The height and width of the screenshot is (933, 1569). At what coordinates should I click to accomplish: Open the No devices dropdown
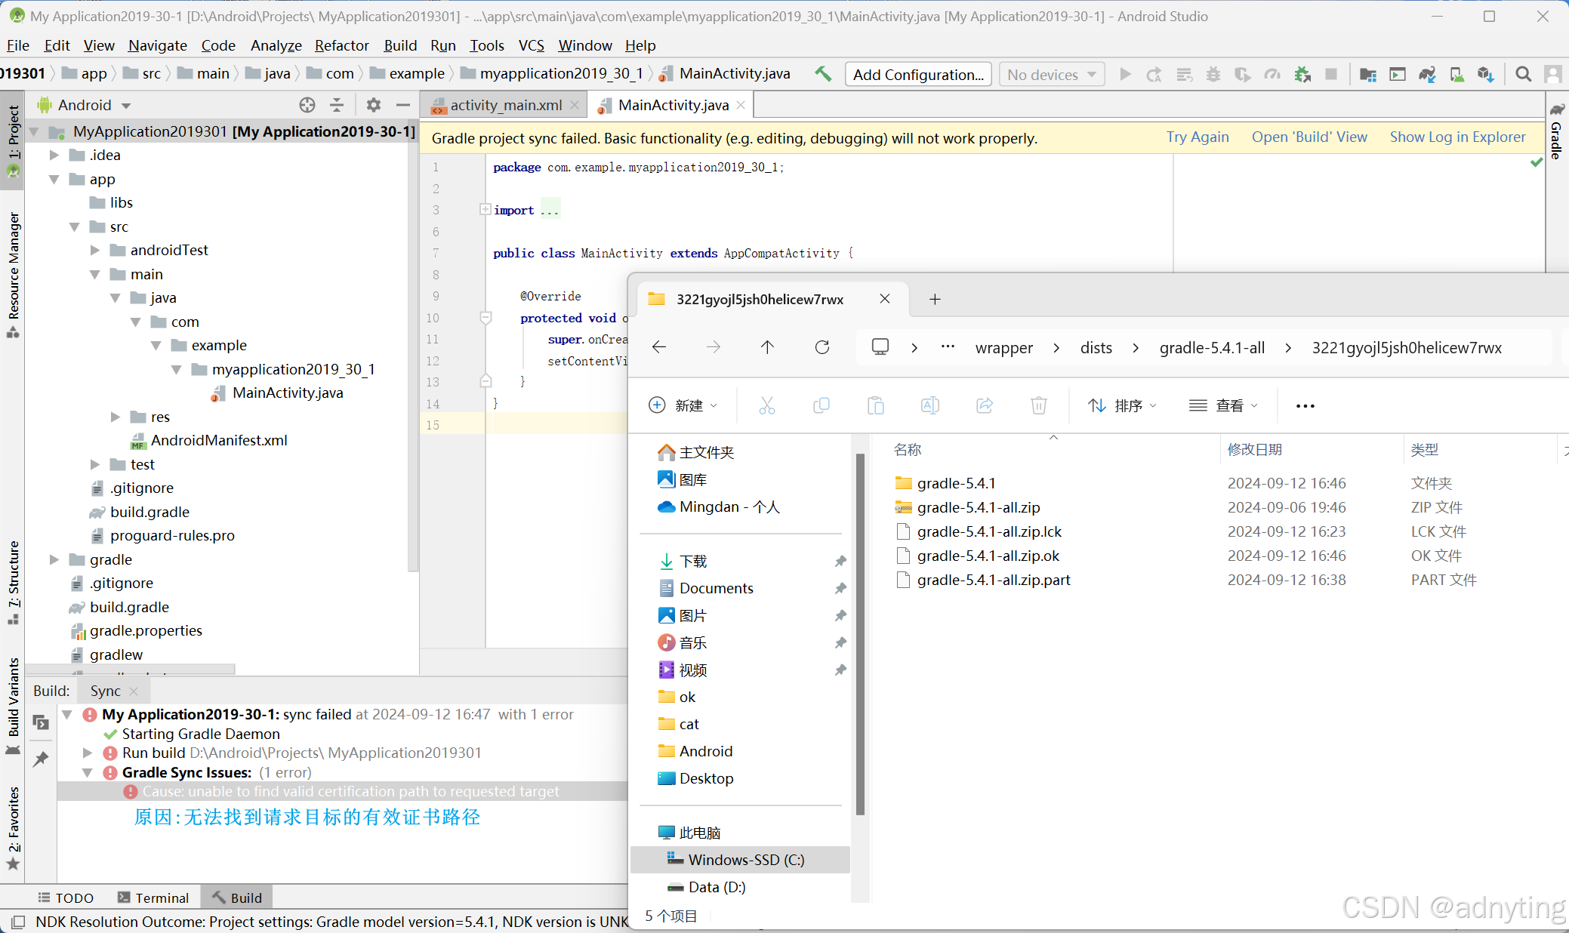point(1051,74)
